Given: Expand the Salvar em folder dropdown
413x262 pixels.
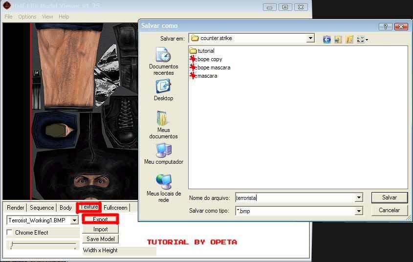Looking at the screenshot, I should pyautogui.click(x=310, y=38).
